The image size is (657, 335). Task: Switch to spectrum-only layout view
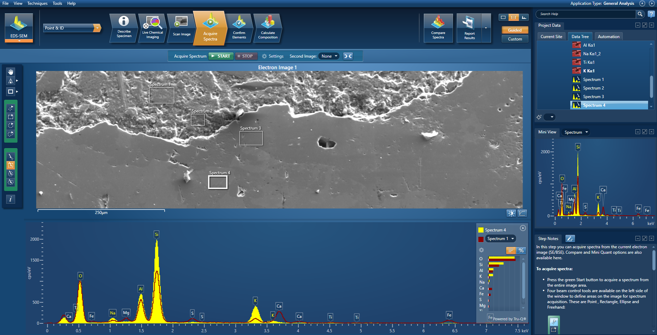(x=524, y=17)
